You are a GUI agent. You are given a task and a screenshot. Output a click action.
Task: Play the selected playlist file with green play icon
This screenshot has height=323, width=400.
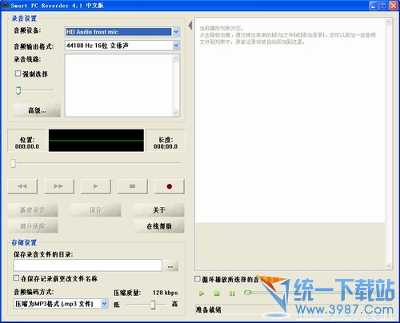(x=202, y=293)
